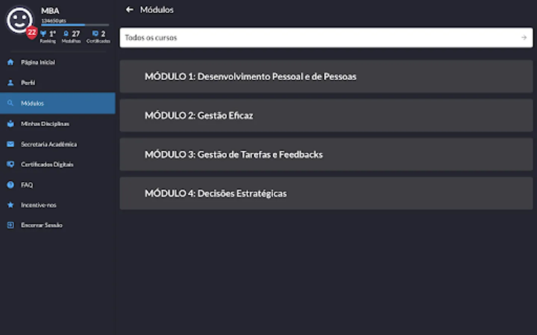
Task: Open MÓDULO 4: Decisões Estratégicas
Action: click(x=326, y=194)
